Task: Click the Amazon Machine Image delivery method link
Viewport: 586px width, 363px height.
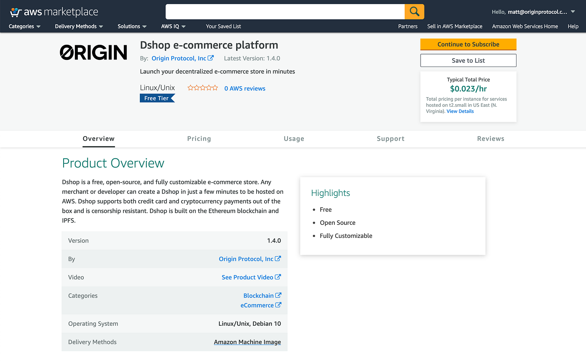Action: coord(247,342)
